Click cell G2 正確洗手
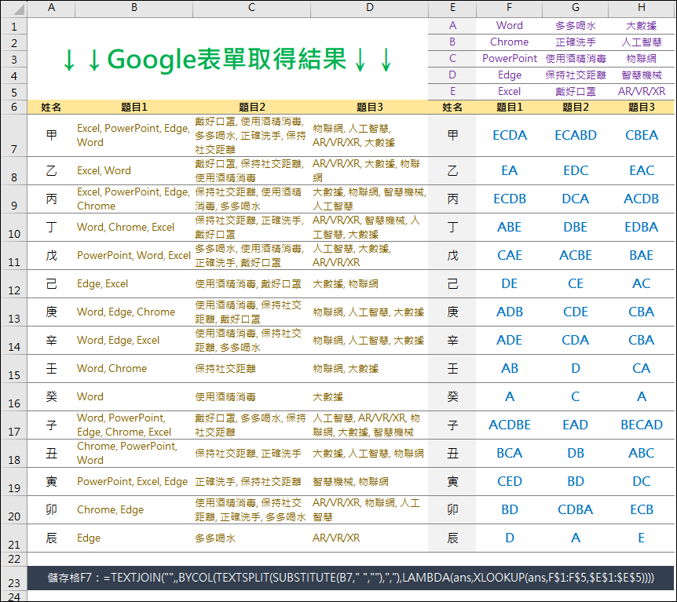Viewport: 677px width, 602px height. click(576, 42)
